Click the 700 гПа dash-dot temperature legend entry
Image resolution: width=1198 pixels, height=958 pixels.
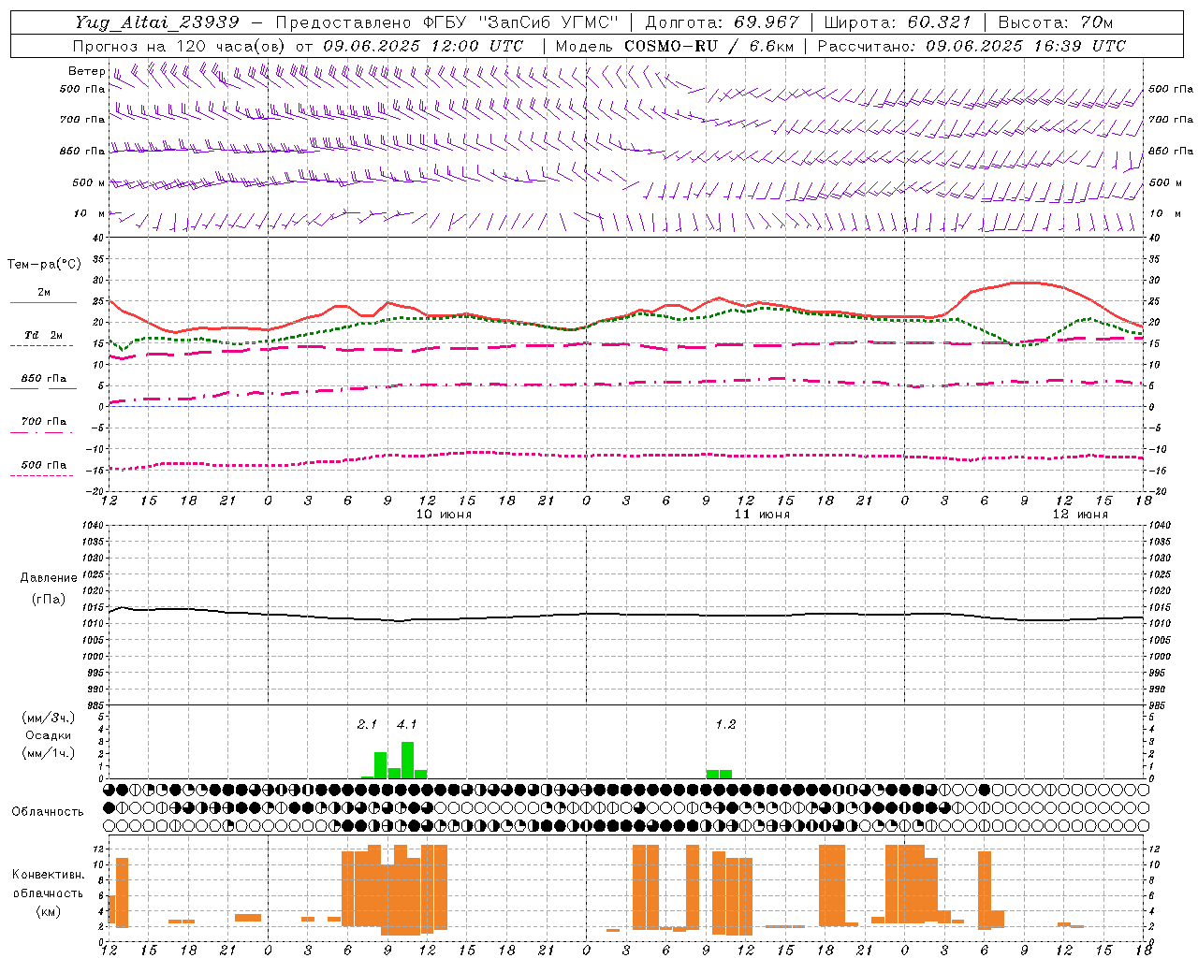click(43, 421)
